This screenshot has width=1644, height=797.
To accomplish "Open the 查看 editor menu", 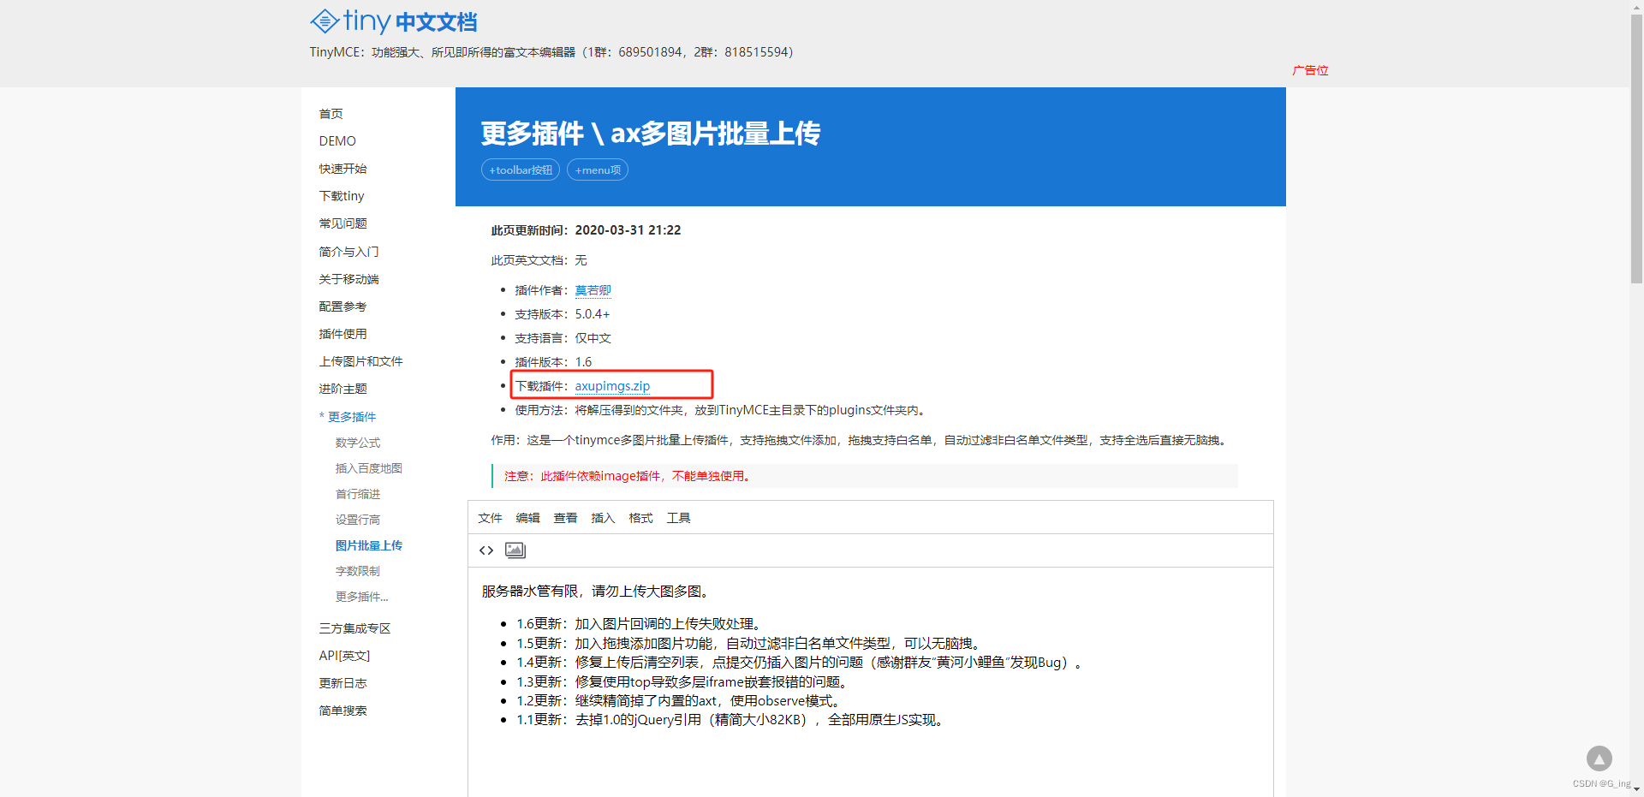I will click(x=565, y=518).
